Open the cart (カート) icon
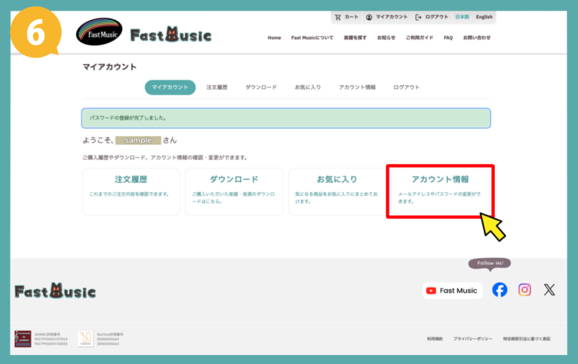This screenshot has height=364, width=578. tap(346, 17)
